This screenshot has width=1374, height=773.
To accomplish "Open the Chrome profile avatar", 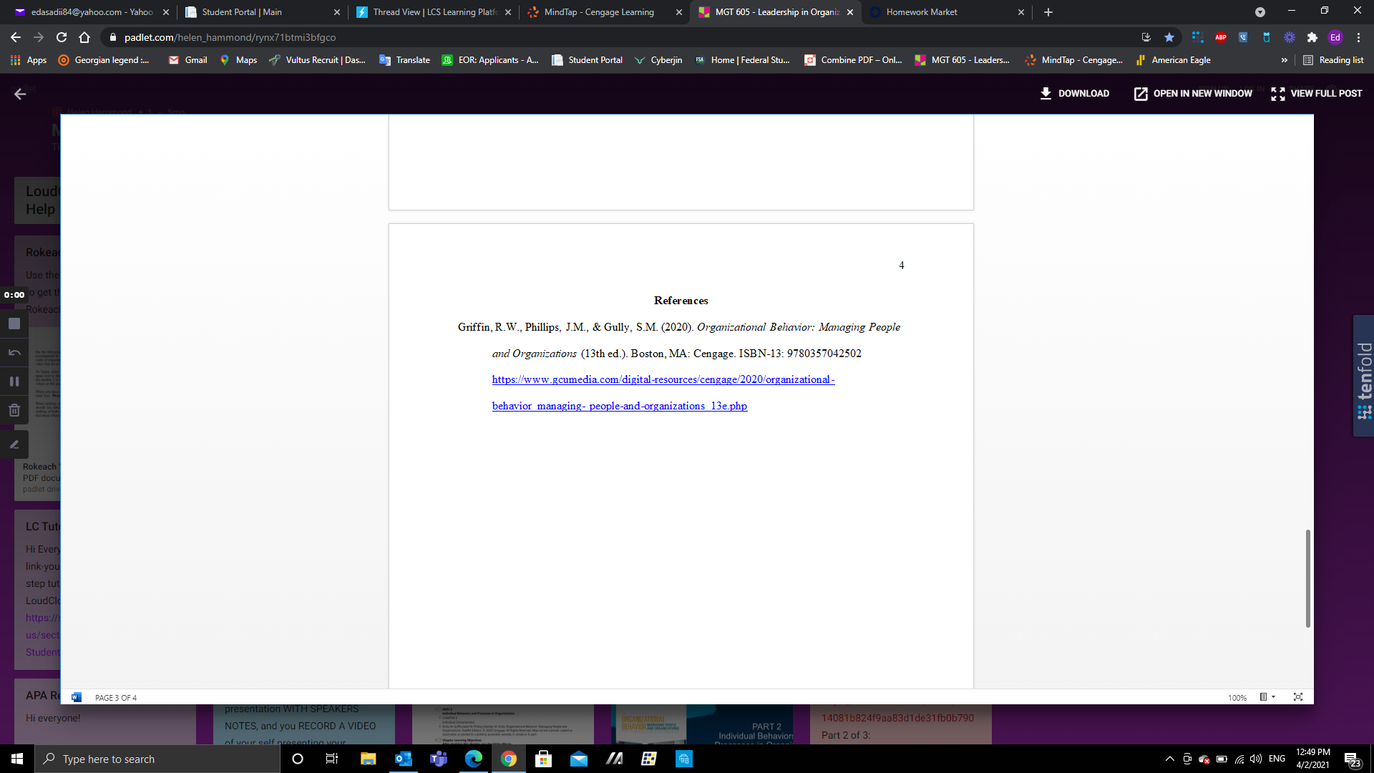I will point(1335,37).
